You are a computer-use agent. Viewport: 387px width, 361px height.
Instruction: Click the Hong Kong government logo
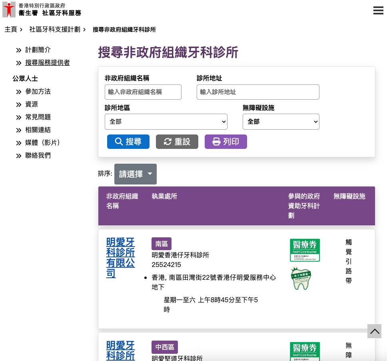9,9
